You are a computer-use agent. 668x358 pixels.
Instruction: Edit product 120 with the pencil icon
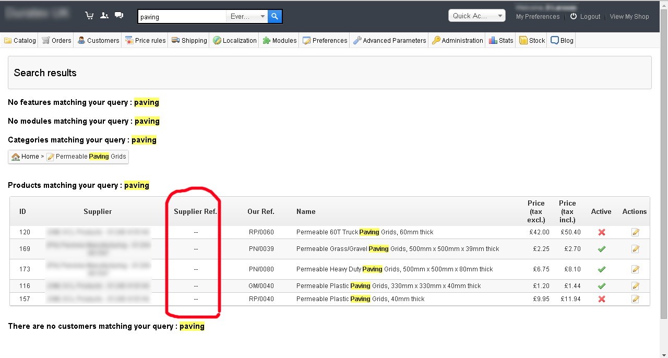point(635,232)
